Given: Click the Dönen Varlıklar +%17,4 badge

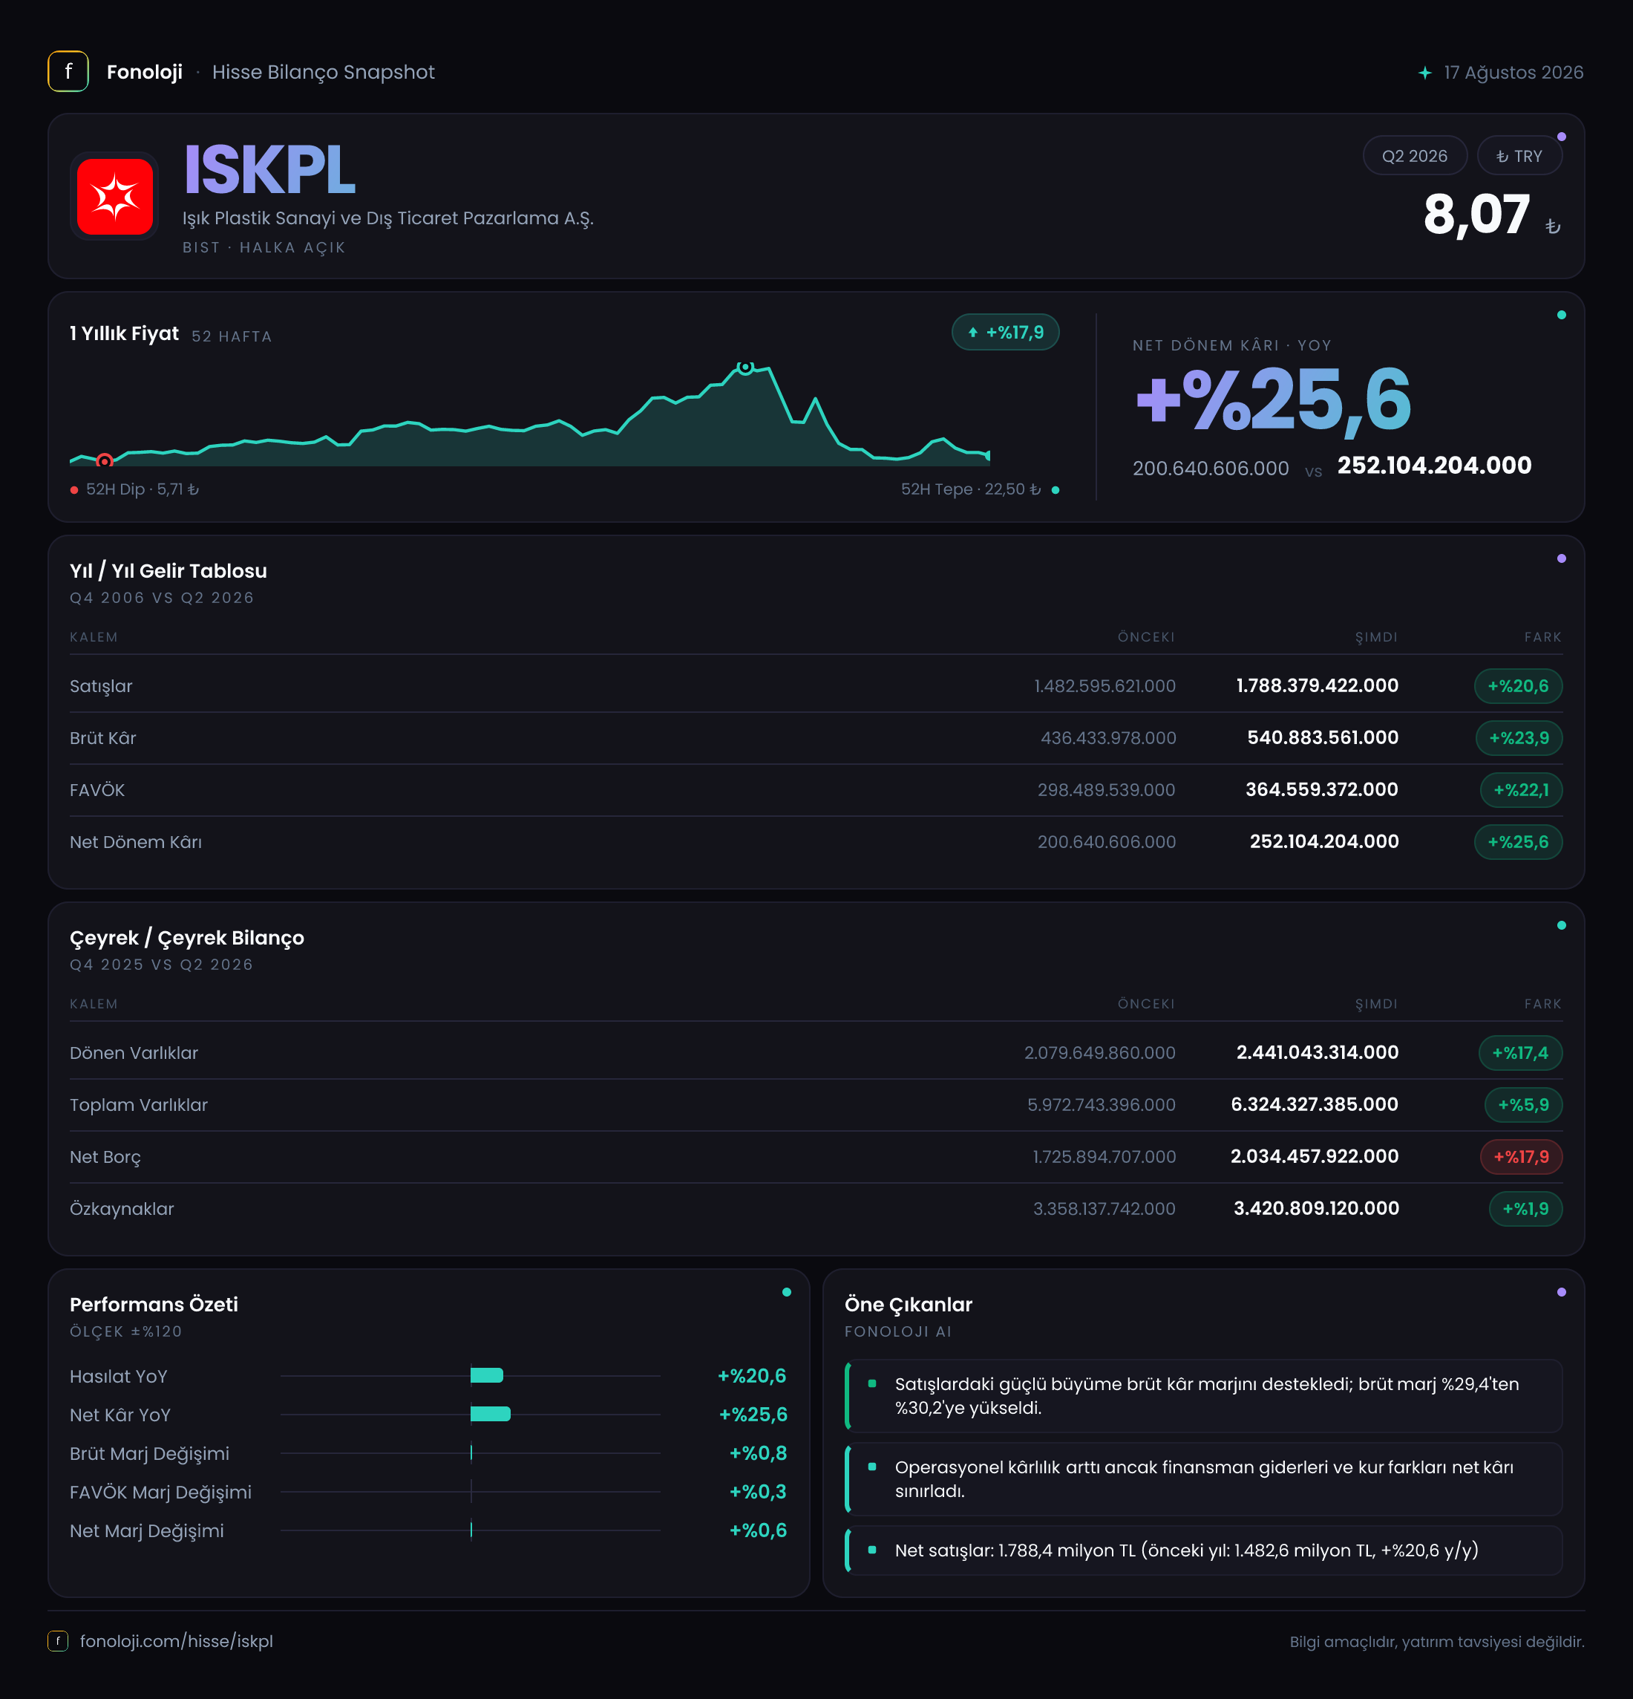Looking at the screenshot, I should tap(1520, 1053).
